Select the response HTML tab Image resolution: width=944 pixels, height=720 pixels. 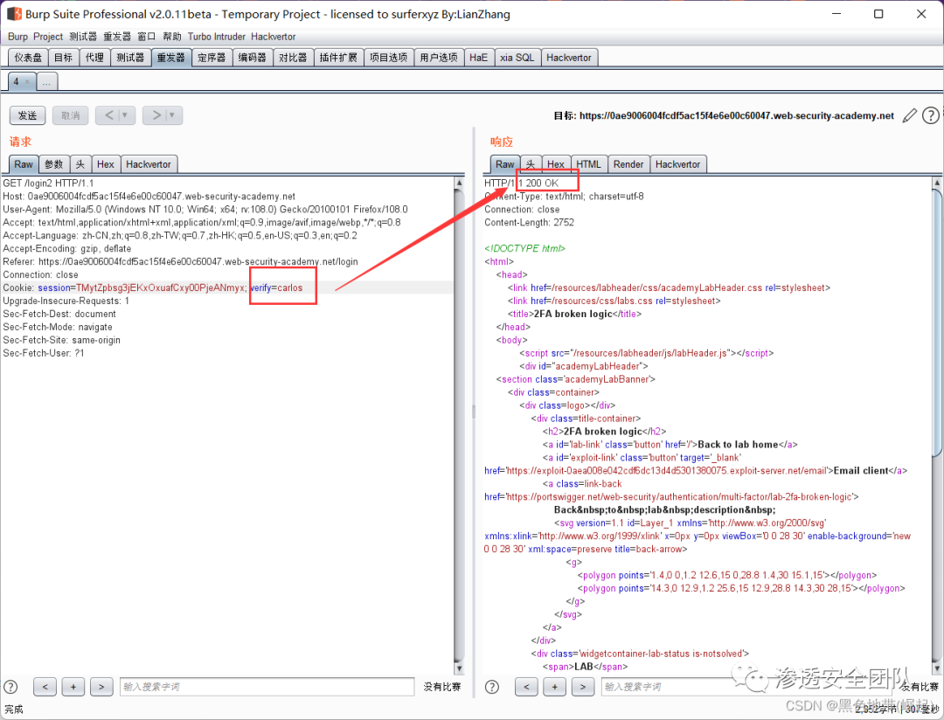point(589,164)
